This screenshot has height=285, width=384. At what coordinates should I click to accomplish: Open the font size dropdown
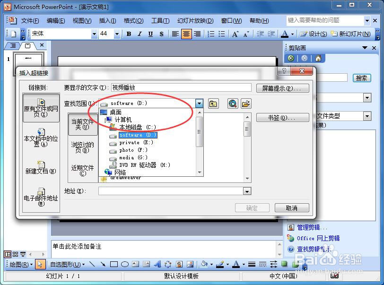click(117, 34)
